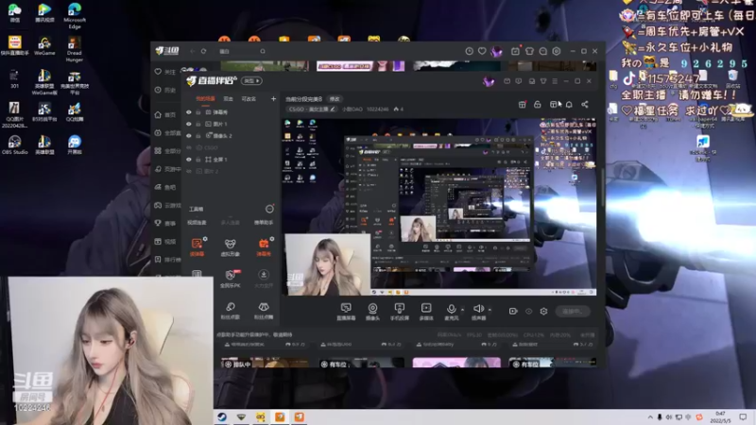Open the gamepad cloud game sidebar item
Image resolution: width=756 pixels, height=425 pixels.
167,205
